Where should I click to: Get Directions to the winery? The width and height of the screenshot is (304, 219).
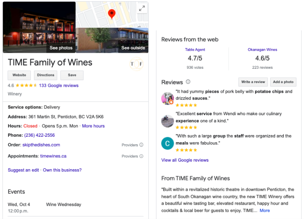(46, 75)
